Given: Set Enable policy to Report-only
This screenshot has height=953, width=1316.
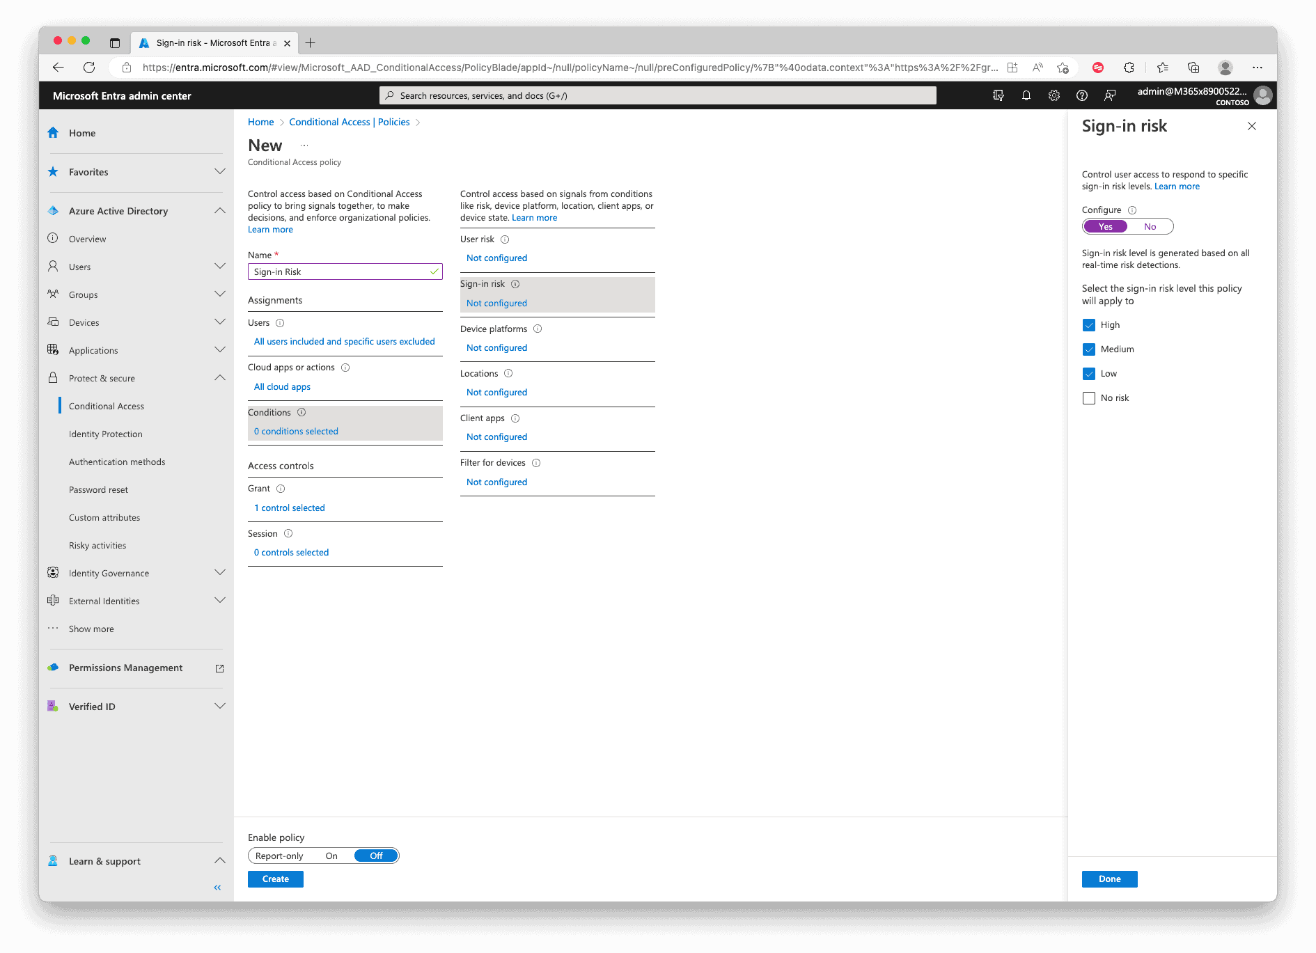Looking at the screenshot, I should coord(279,856).
